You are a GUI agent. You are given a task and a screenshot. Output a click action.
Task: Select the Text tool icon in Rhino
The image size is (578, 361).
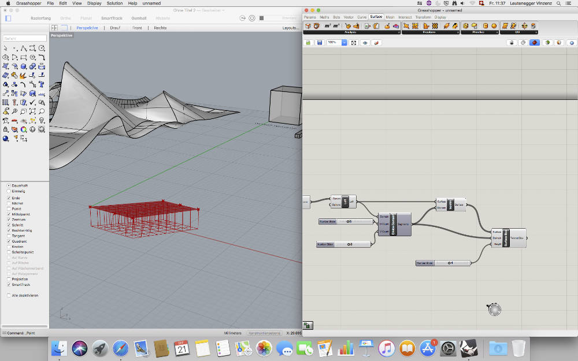coord(42,84)
